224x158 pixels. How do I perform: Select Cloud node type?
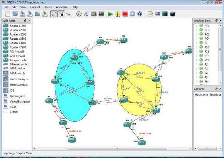tap(17, 112)
